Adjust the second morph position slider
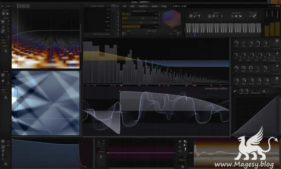 point(140,18)
